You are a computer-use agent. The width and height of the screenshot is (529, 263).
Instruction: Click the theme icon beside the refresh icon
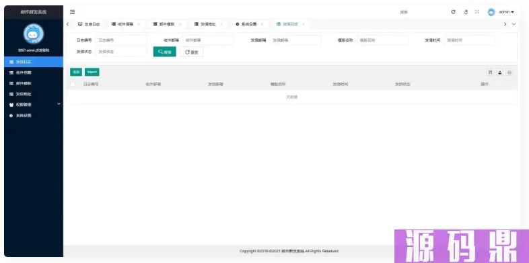466,12
